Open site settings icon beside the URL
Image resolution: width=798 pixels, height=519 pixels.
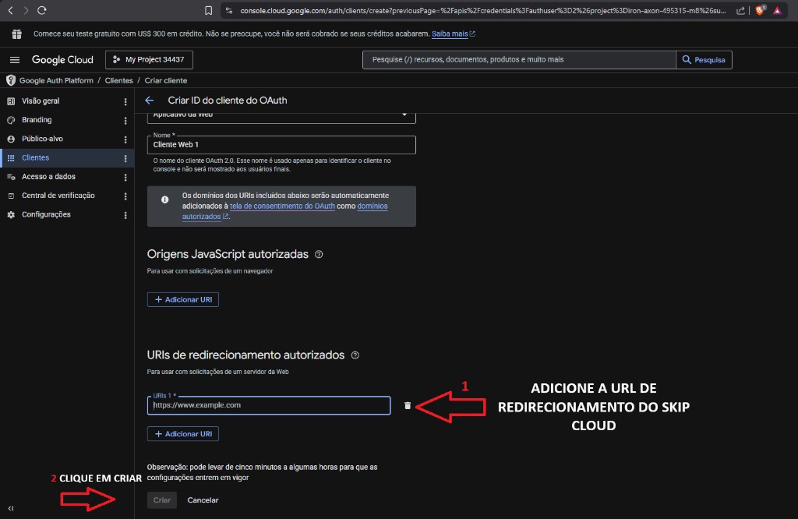[x=229, y=10]
